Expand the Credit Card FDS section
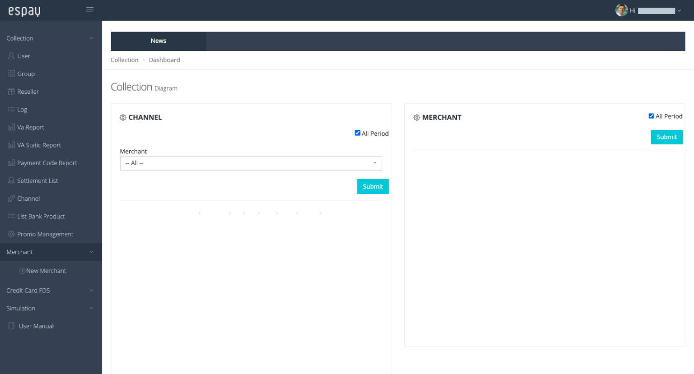The width and height of the screenshot is (694, 374). click(28, 291)
